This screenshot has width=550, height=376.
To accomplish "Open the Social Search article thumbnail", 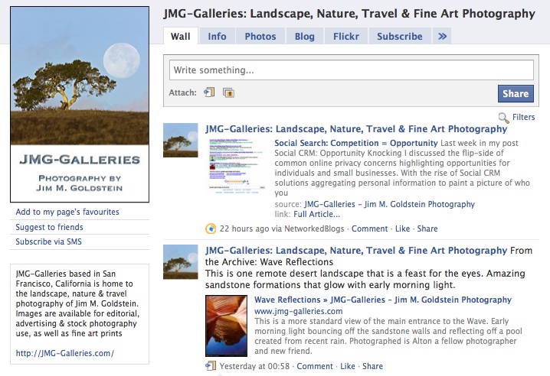I will (x=237, y=166).
